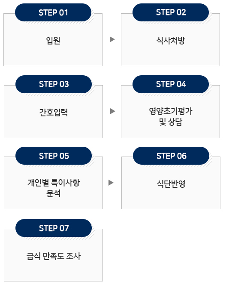Click the STEP 01 badge
Screen dimensions: 226x290
pyautogui.click(x=53, y=12)
